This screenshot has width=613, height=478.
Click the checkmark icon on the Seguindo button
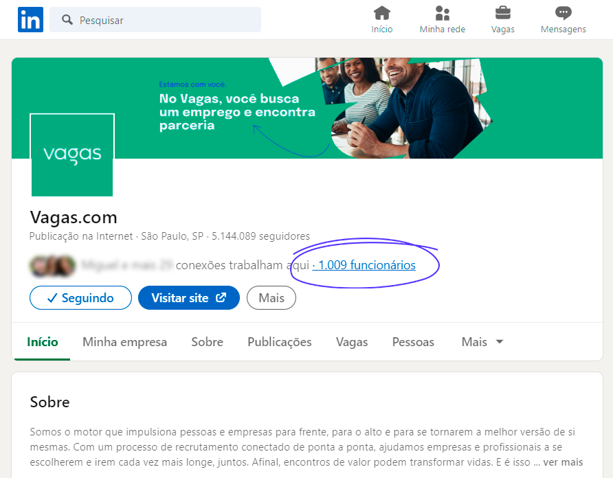tap(52, 298)
